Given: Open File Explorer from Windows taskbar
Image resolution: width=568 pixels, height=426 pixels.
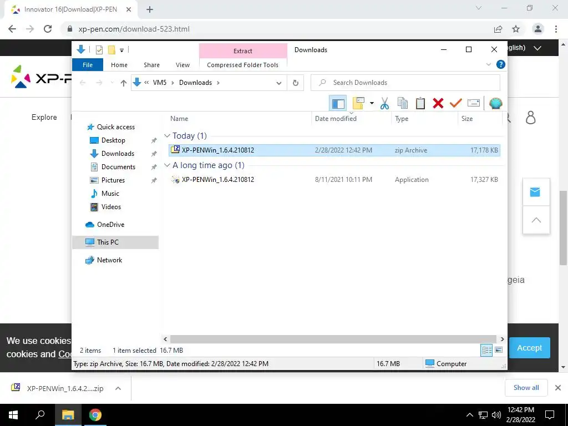Looking at the screenshot, I should pyautogui.click(x=68, y=415).
